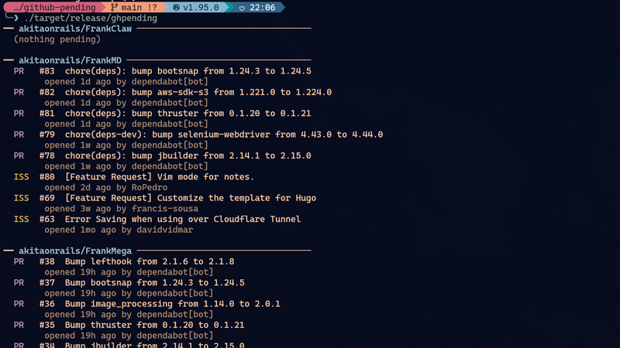Click opened 3w ago by francis-sousa

121,209
